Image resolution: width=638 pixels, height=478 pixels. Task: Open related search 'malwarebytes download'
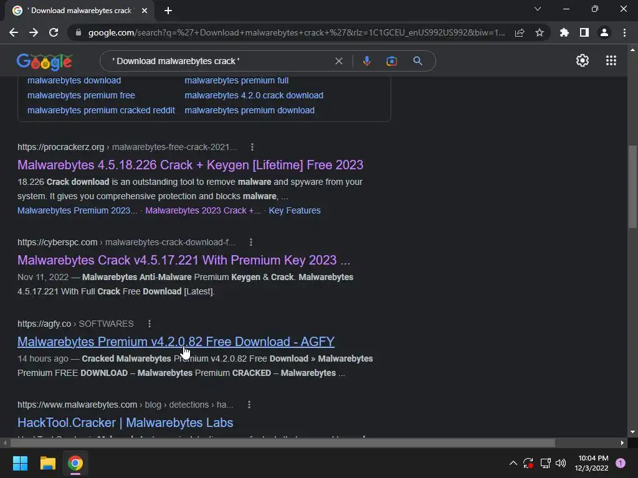tap(74, 80)
